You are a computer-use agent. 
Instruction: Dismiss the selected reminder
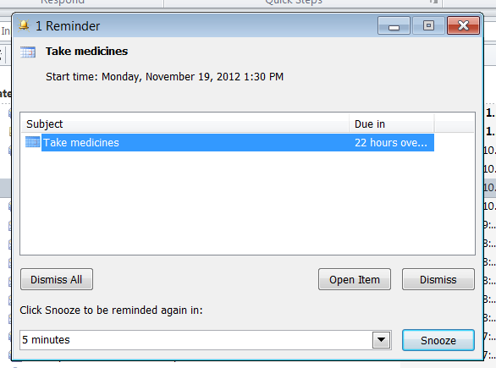(438, 279)
